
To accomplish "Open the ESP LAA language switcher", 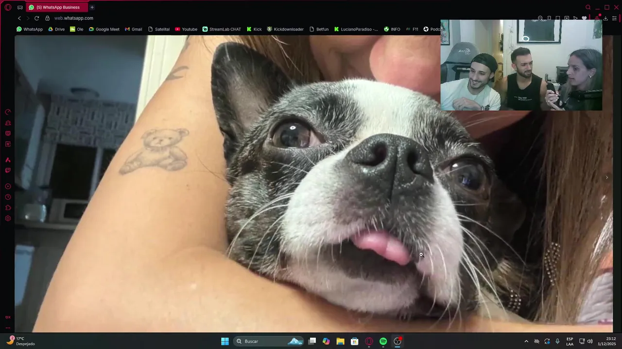I will click(570, 341).
